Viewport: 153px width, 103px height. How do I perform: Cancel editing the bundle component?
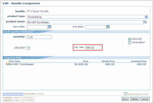(x=145, y=99)
